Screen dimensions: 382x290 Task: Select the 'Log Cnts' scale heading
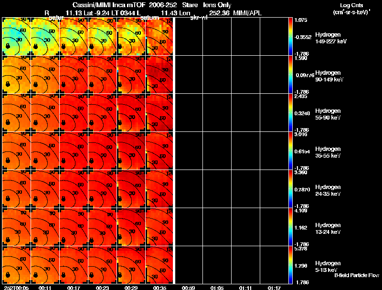coord(351,5)
